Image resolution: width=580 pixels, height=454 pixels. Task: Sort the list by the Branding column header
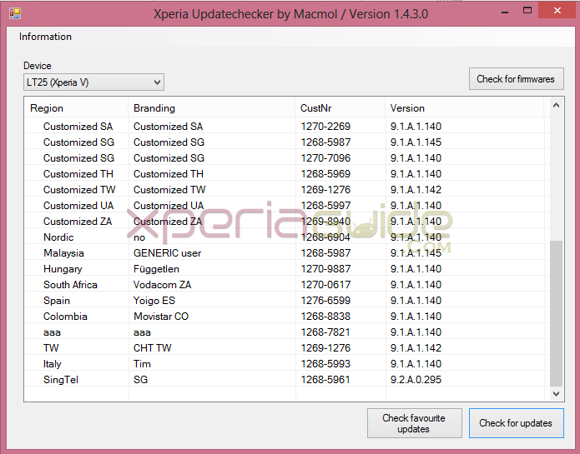[212, 108]
